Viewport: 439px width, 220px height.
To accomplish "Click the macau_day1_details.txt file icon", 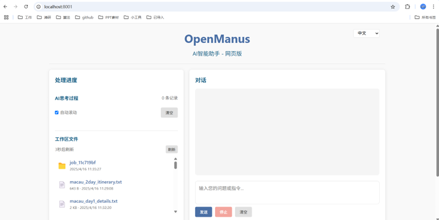I will pos(62,204).
